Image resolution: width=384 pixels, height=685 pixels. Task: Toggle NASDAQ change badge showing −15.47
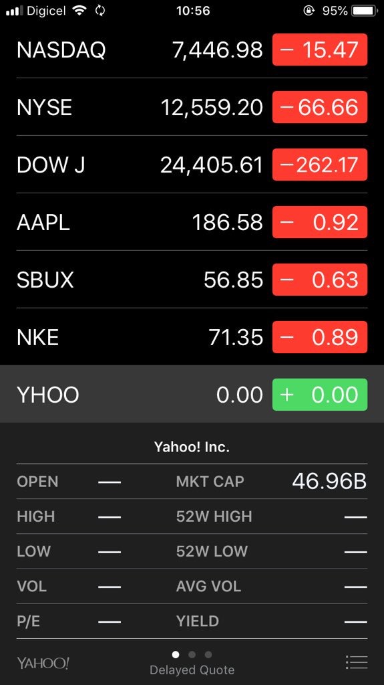[x=320, y=50]
